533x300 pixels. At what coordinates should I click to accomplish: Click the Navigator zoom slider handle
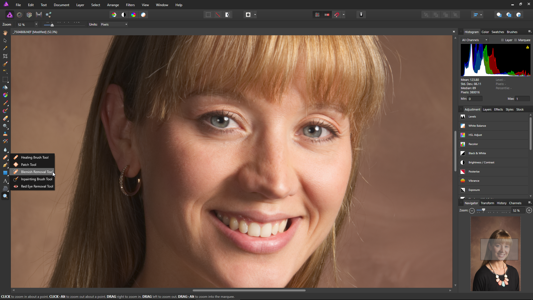(x=484, y=210)
